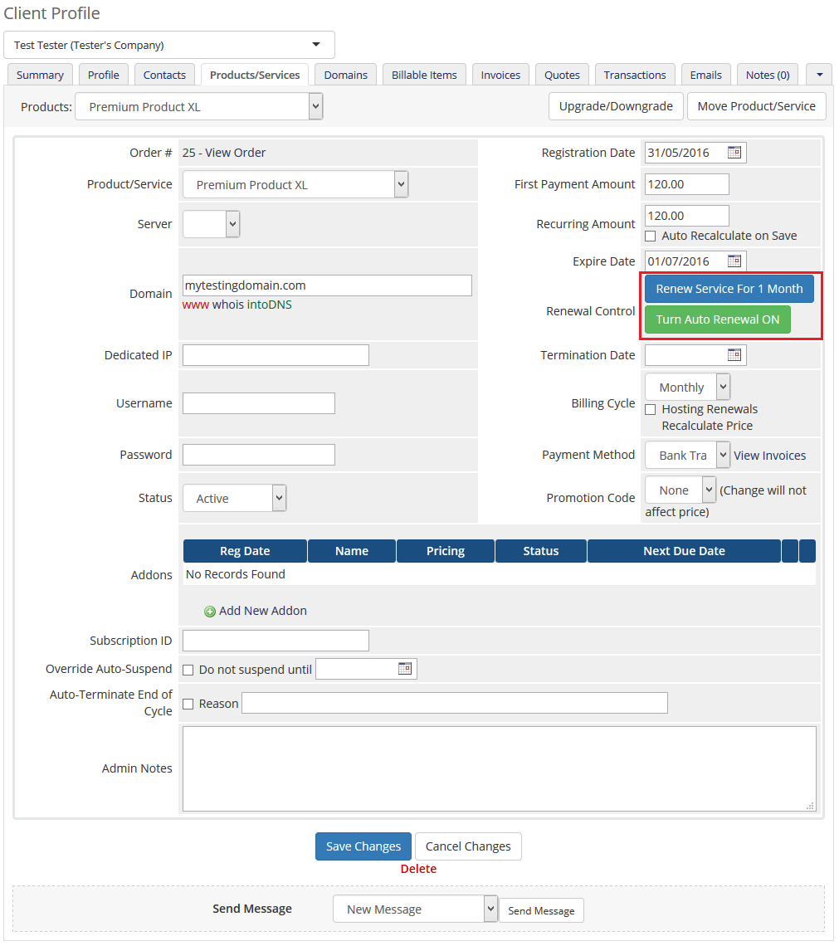
Task: Open the Termination Date calendar picker
Action: pyautogui.click(x=734, y=355)
